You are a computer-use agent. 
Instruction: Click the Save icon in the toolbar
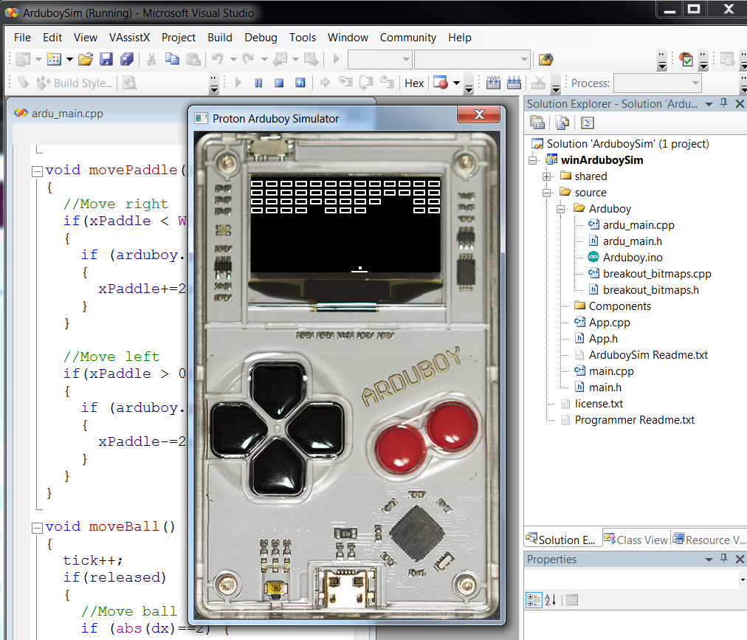(x=106, y=59)
